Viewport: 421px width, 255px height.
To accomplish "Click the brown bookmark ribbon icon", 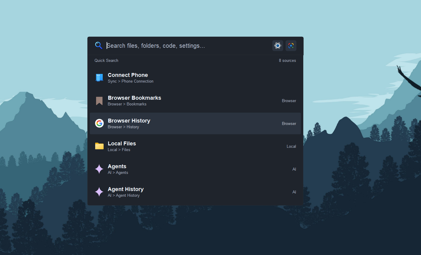I will 99,101.
